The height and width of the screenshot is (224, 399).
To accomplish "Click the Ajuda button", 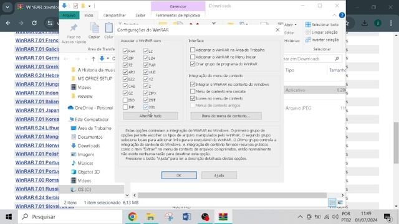I will 219,175.
